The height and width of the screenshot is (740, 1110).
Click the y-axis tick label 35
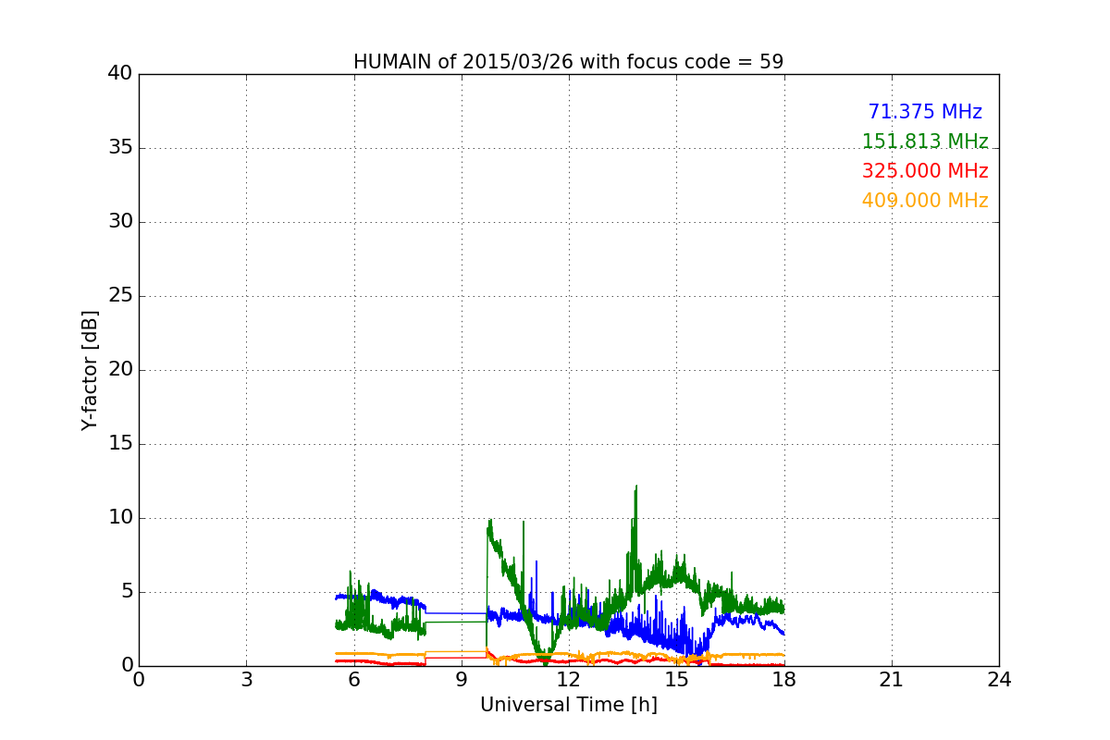tap(120, 148)
